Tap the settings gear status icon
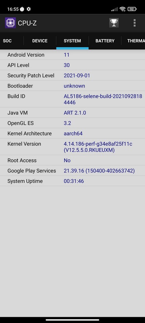 tap(29, 9)
